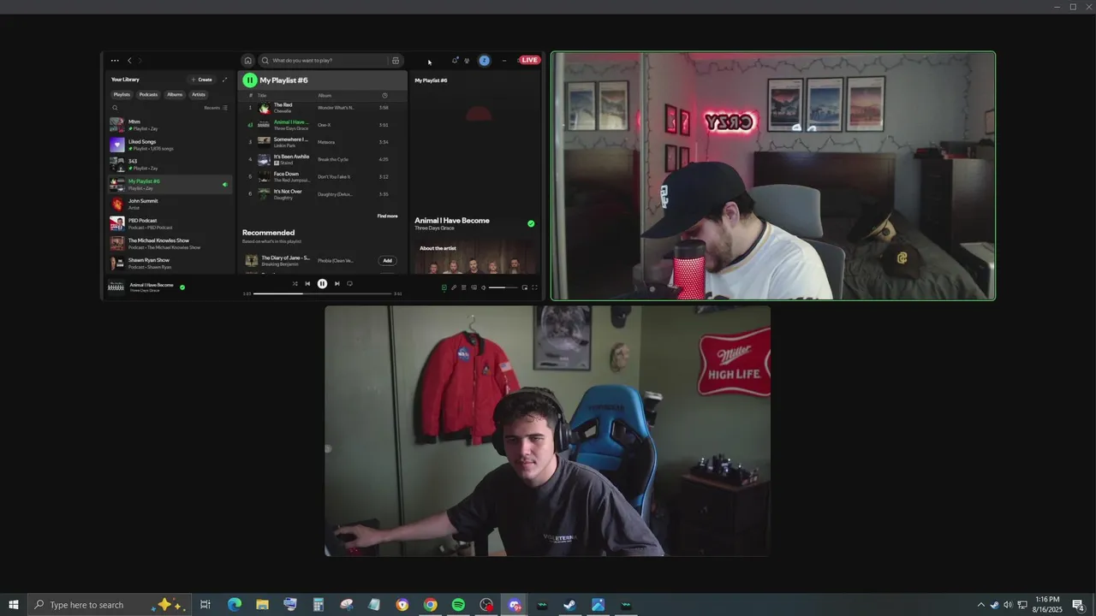The height and width of the screenshot is (616, 1096).
Task: Search within Your Library
Action: pyautogui.click(x=116, y=108)
